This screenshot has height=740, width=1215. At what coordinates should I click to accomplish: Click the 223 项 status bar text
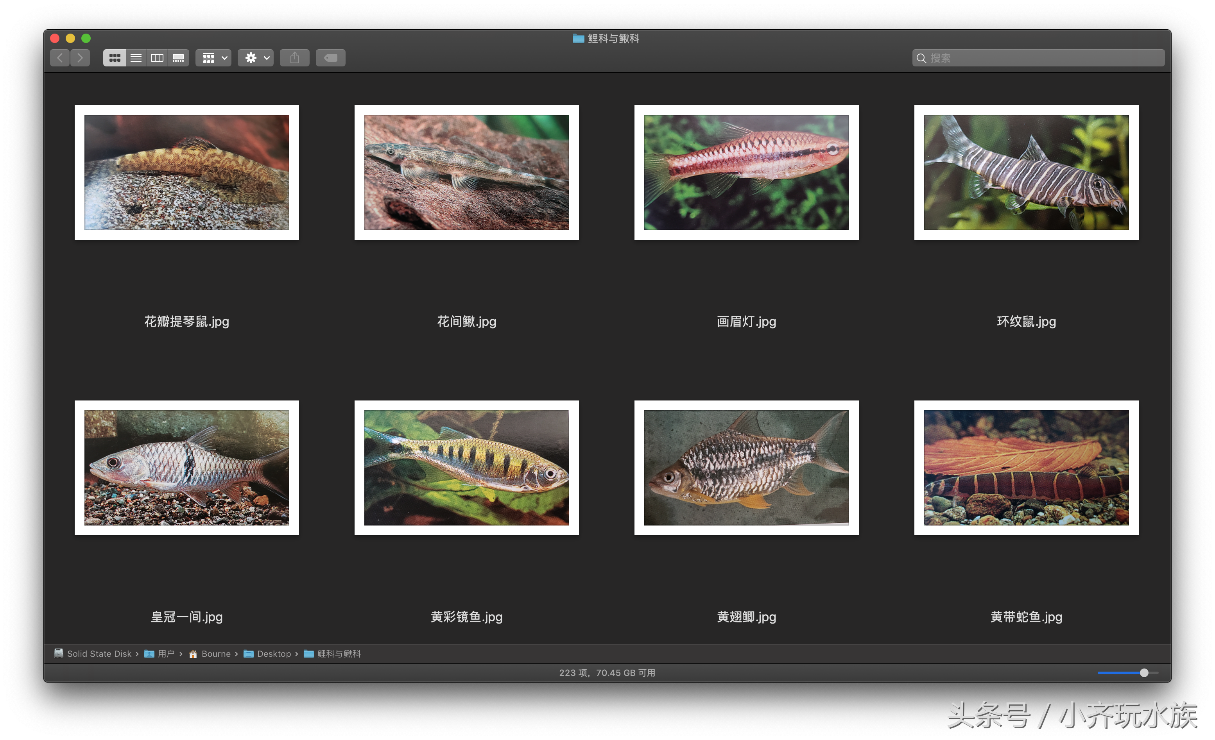(607, 673)
